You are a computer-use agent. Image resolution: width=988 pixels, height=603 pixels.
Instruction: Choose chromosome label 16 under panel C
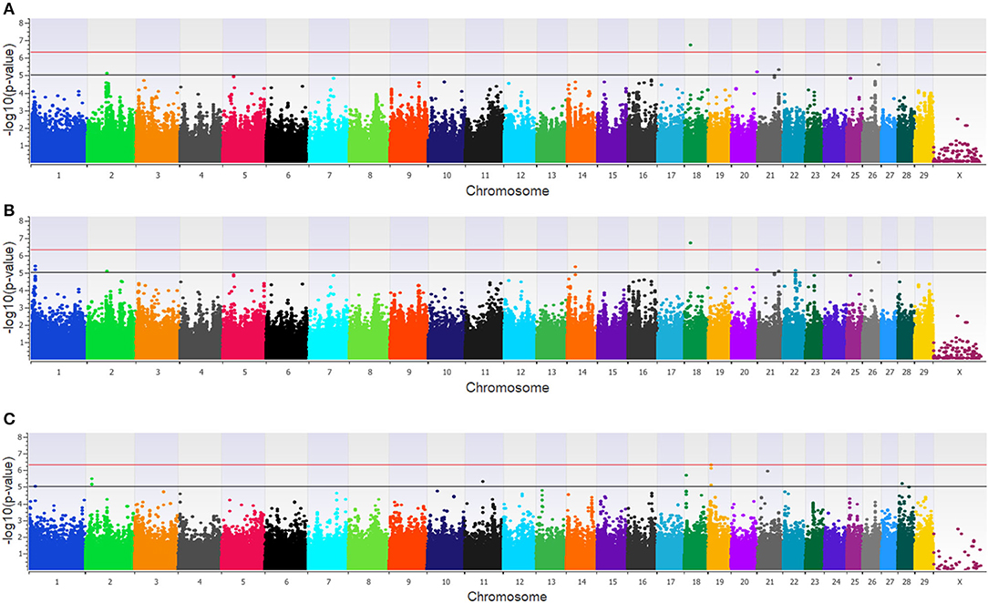[642, 582]
